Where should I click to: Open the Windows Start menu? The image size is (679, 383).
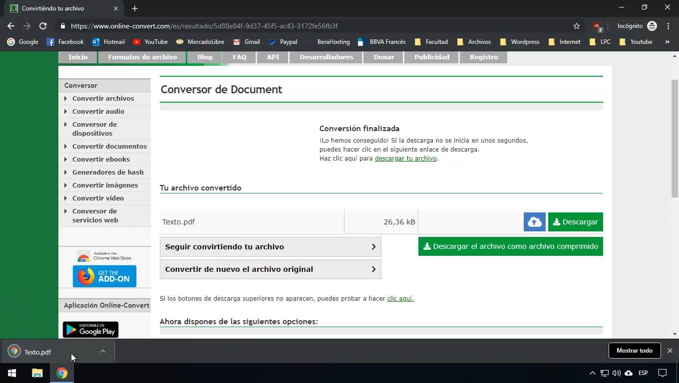tap(12, 373)
